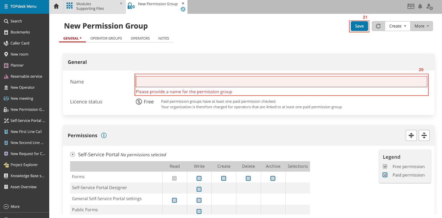Click the Save button
This screenshot has width=442, height=218.
(359, 26)
